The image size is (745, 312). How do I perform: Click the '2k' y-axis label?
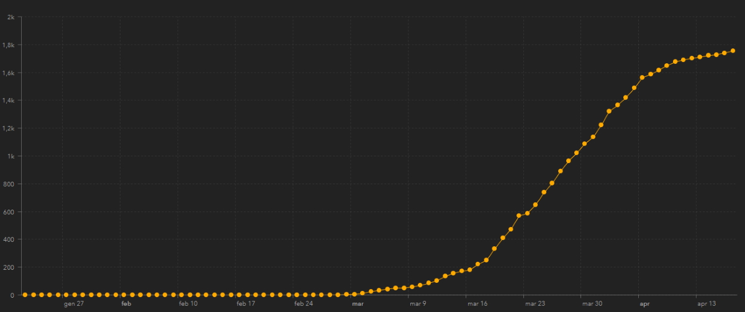pos(11,17)
